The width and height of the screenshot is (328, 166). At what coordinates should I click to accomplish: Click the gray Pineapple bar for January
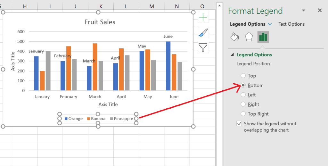tap(48, 71)
